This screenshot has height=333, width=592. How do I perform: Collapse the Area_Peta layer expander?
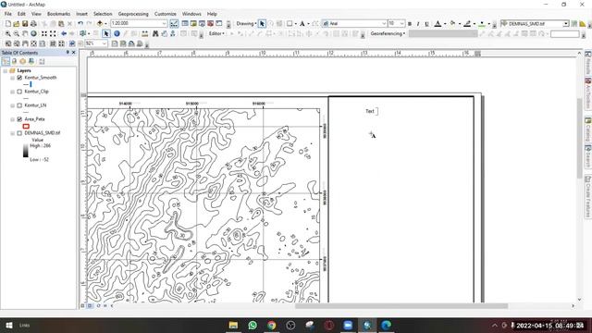(12, 119)
